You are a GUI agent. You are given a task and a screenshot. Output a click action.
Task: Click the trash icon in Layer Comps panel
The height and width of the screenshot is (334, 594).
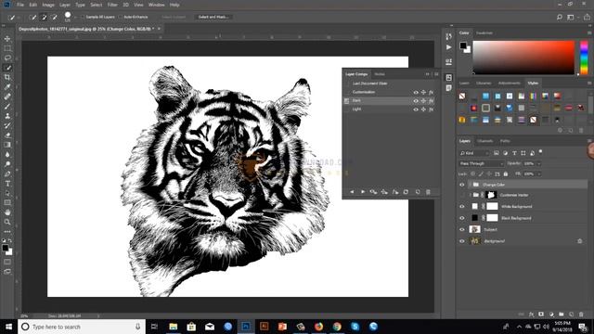[x=428, y=192]
